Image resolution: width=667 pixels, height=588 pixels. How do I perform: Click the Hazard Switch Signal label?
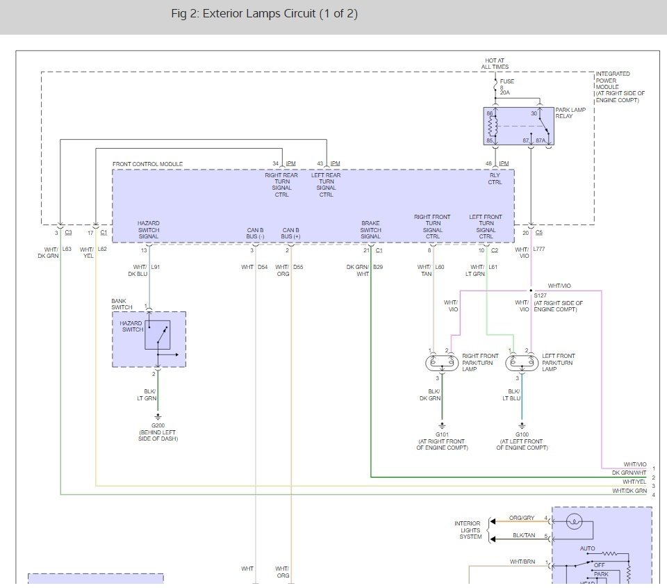(148, 230)
